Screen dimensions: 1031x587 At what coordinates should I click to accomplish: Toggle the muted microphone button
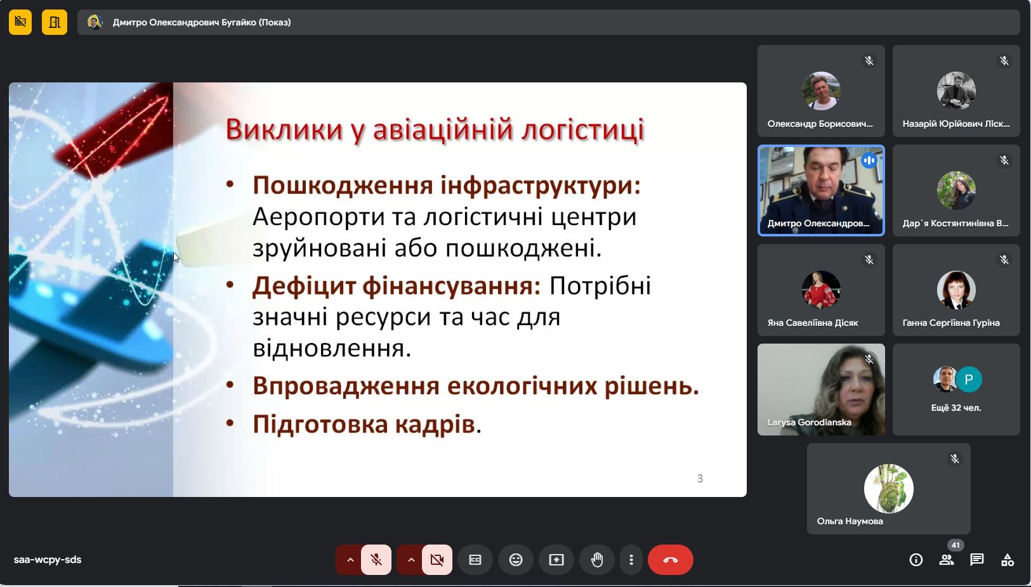376,560
